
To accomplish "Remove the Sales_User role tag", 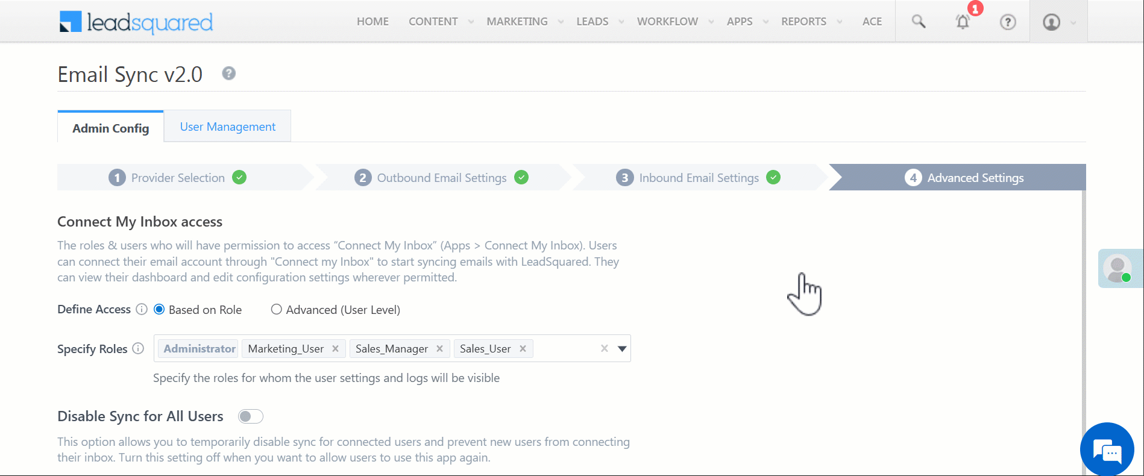I will click(523, 348).
